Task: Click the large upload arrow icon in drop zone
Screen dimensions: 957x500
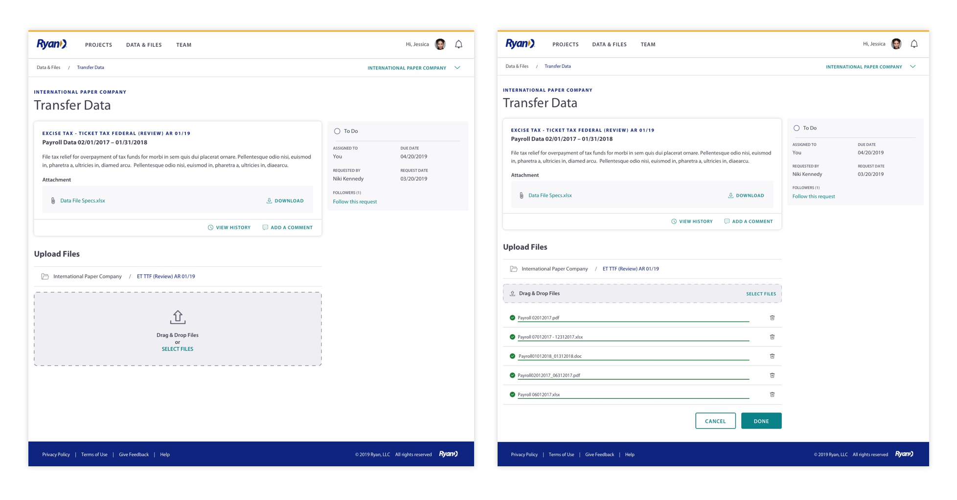Action: tap(178, 317)
